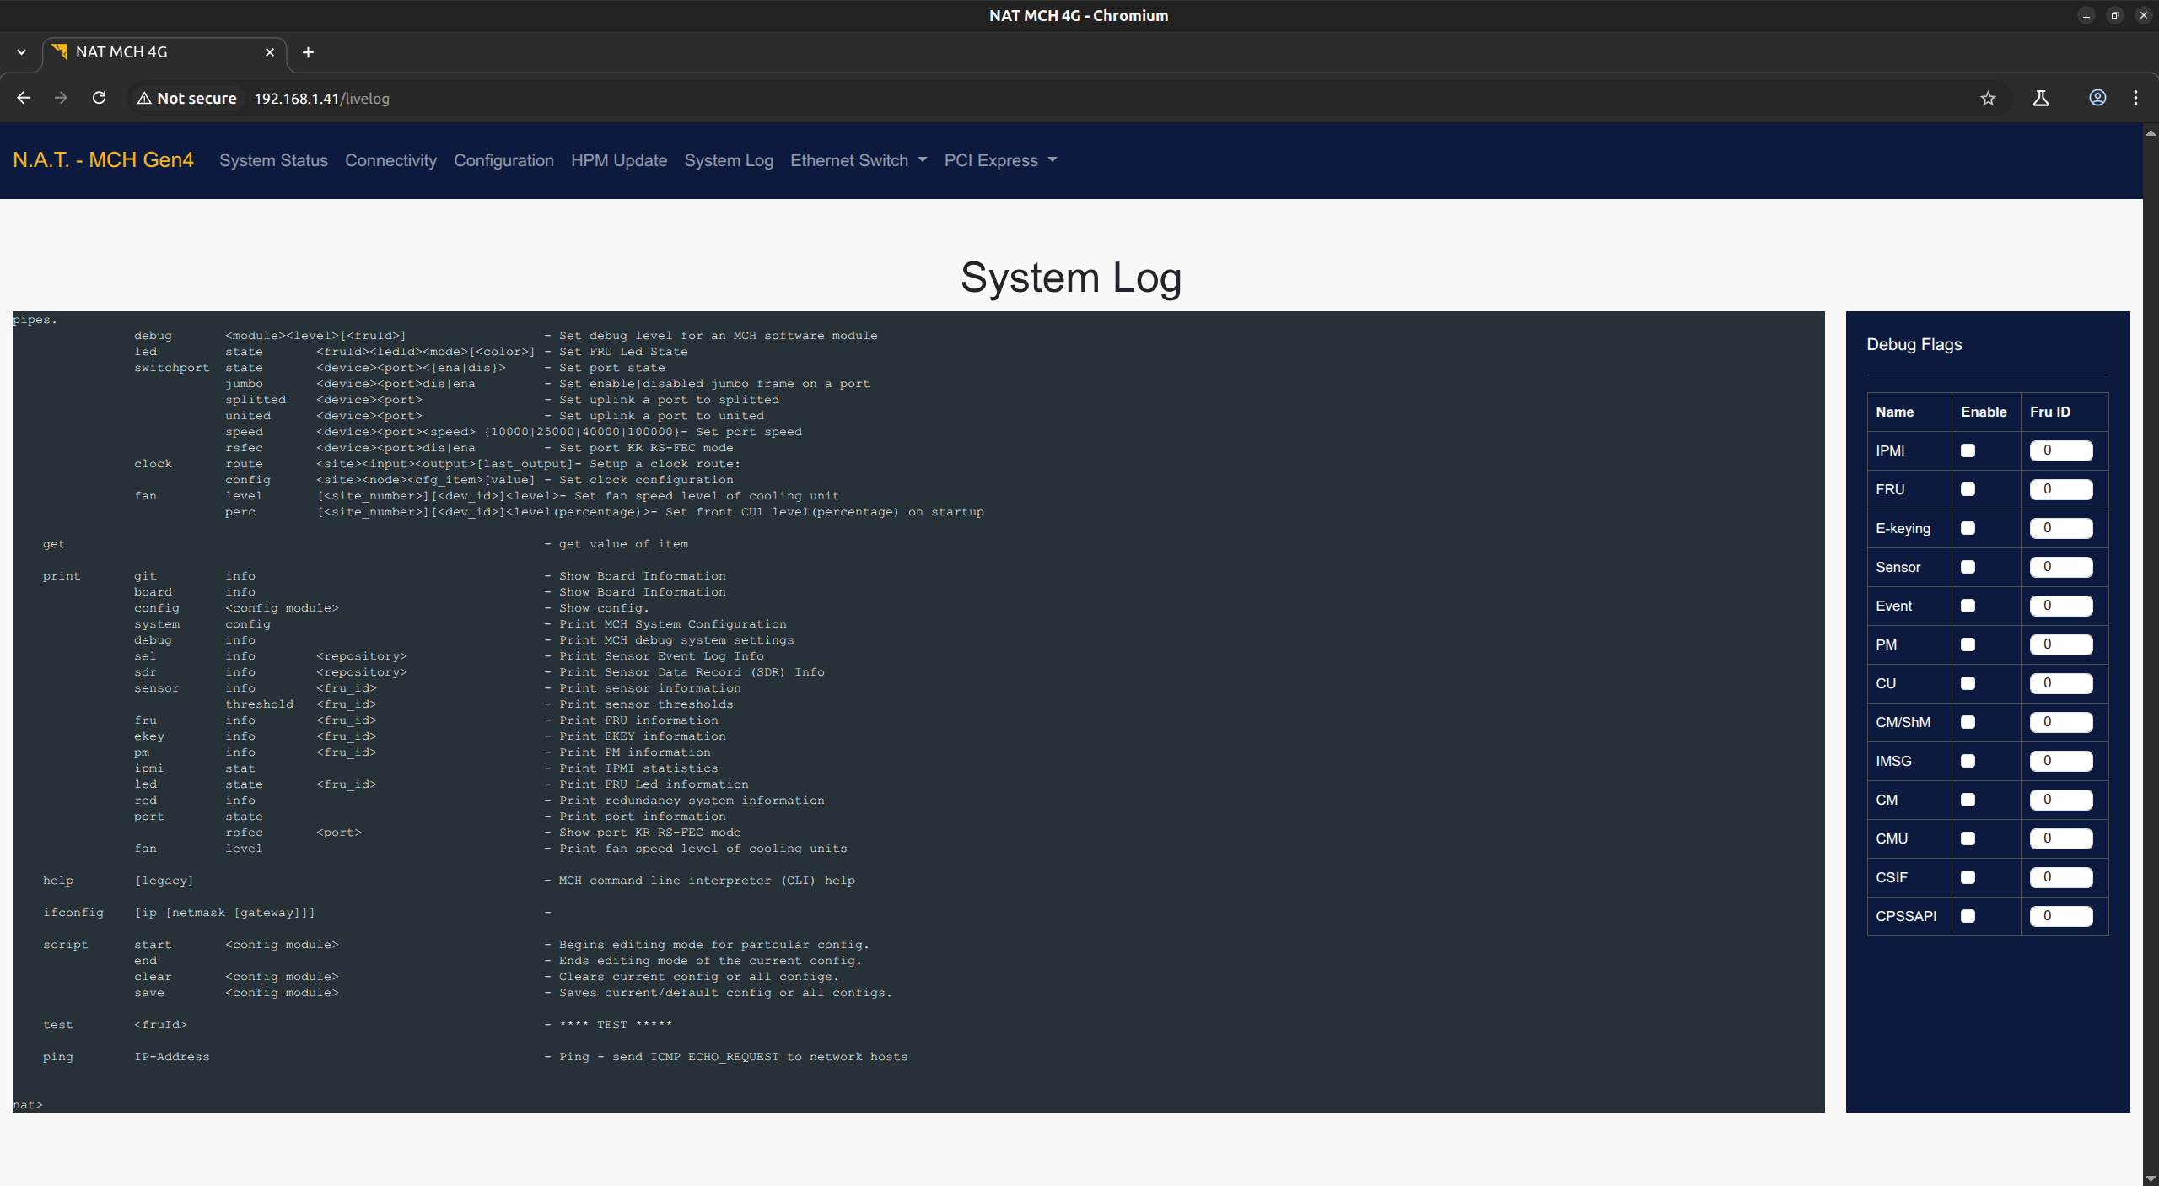
Task: Reload the current page
Action: 99,98
